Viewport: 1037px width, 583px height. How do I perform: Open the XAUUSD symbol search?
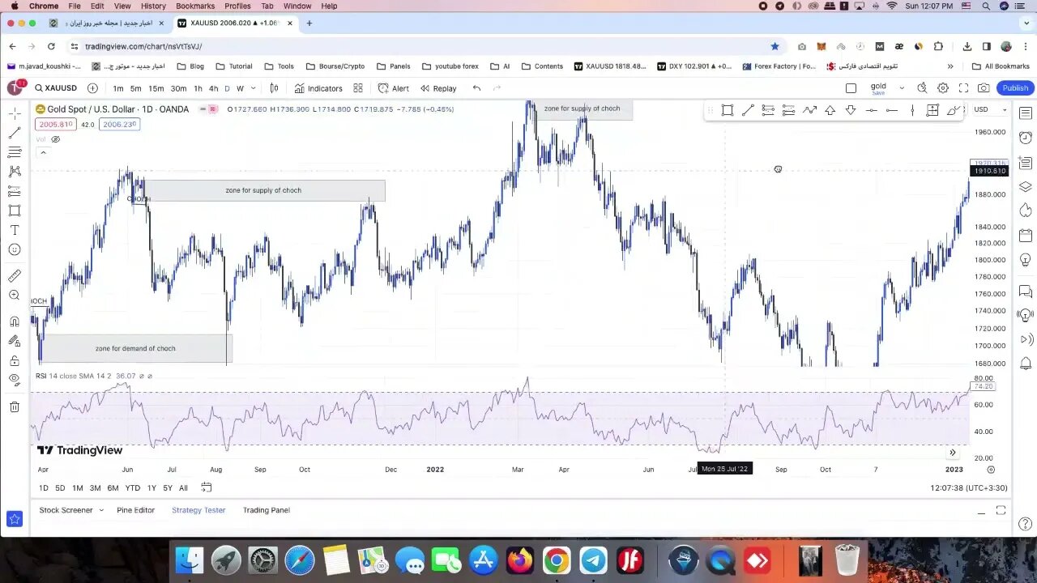click(56, 88)
